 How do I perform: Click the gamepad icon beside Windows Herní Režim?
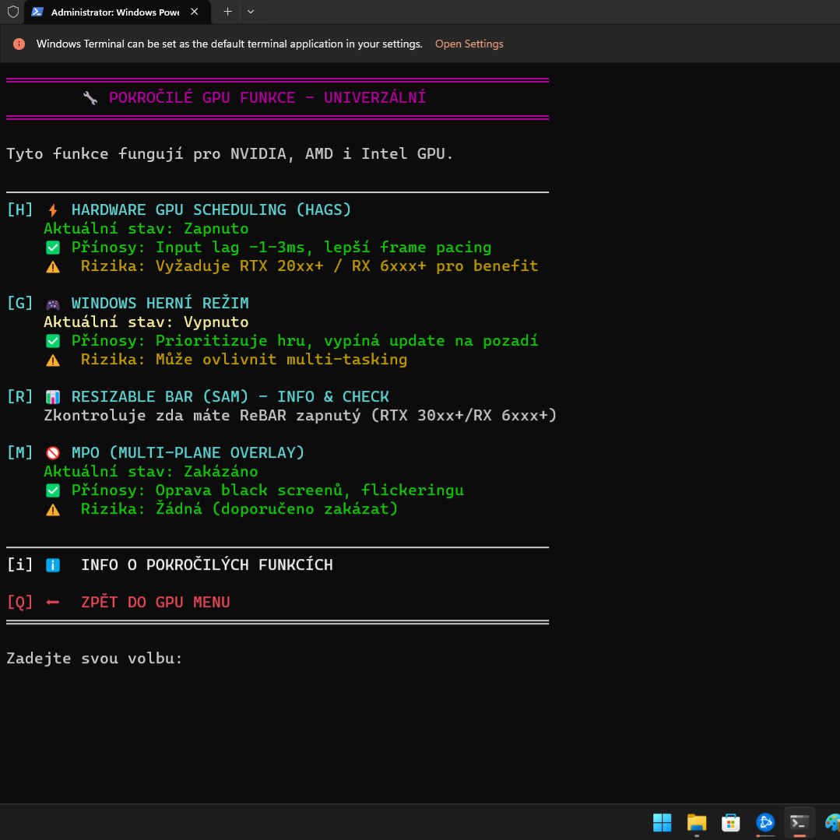pyautogui.click(x=53, y=304)
